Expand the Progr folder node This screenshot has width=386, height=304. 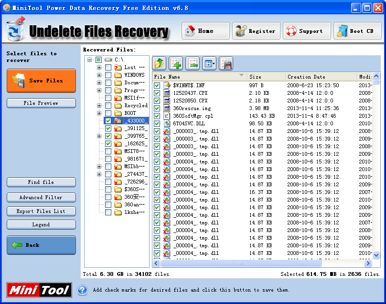[99, 90]
